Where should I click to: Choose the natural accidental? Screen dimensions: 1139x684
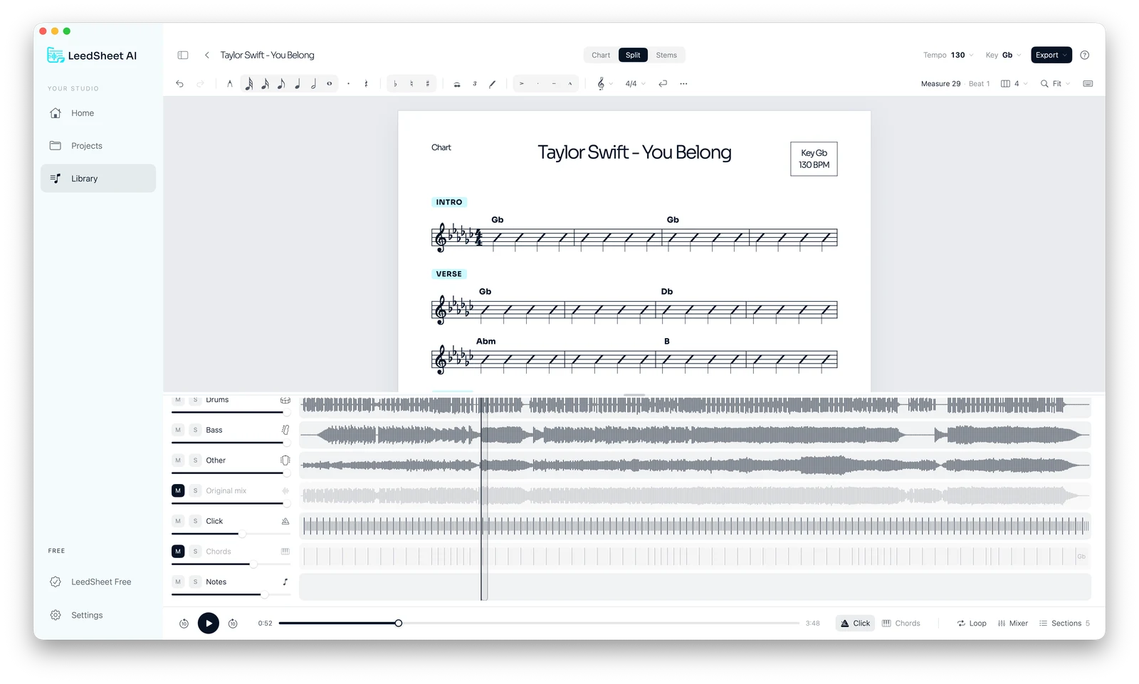point(411,84)
